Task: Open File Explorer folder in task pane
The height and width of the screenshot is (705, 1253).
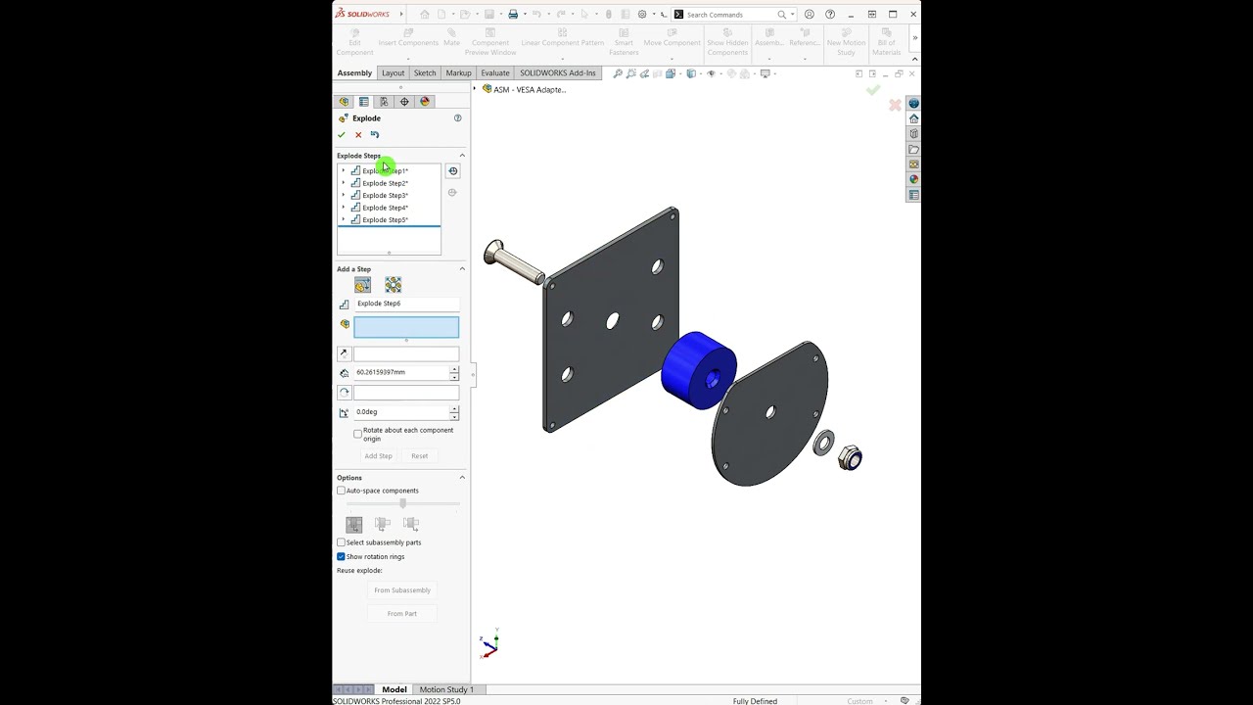Action: point(913,150)
